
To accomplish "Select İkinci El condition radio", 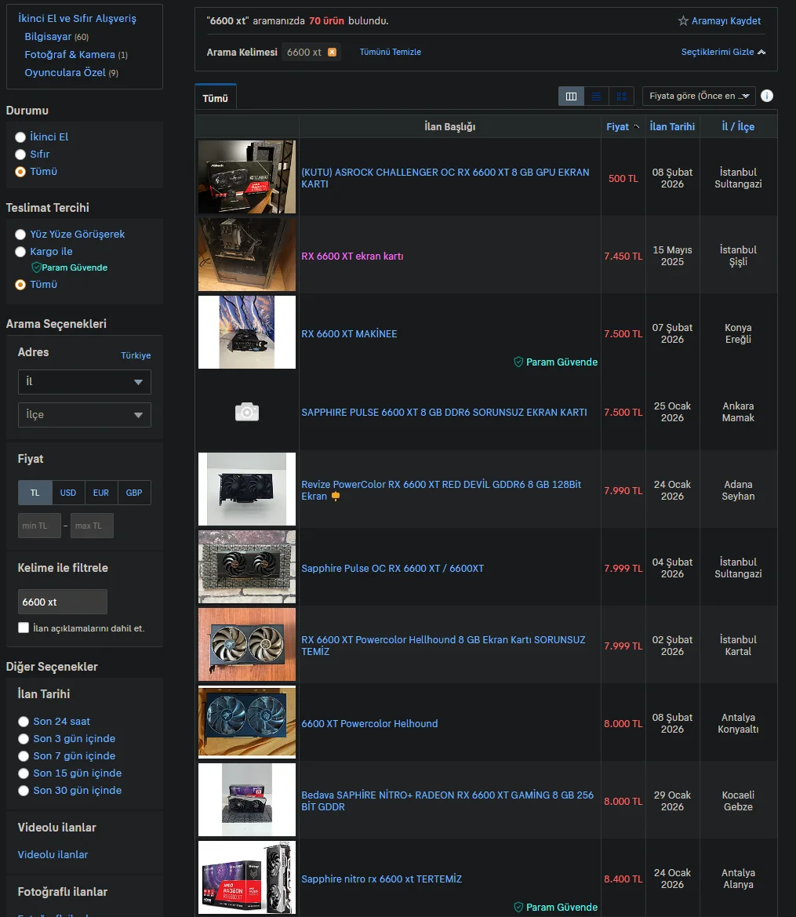I will click(x=20, y=136).
